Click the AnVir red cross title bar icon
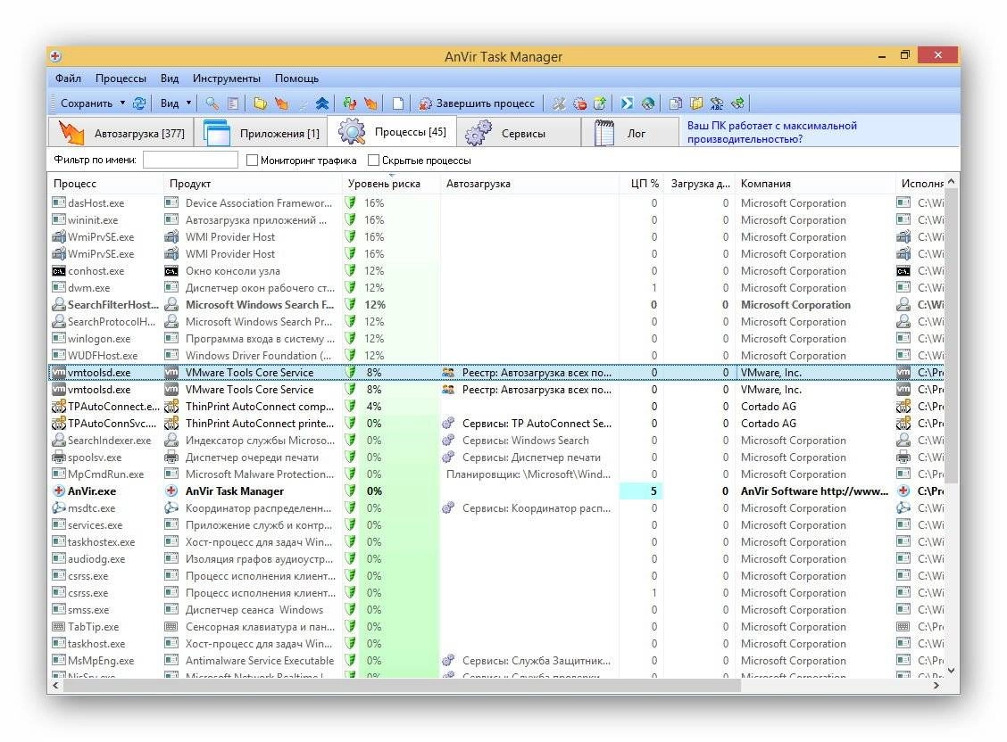 (56, 56)
